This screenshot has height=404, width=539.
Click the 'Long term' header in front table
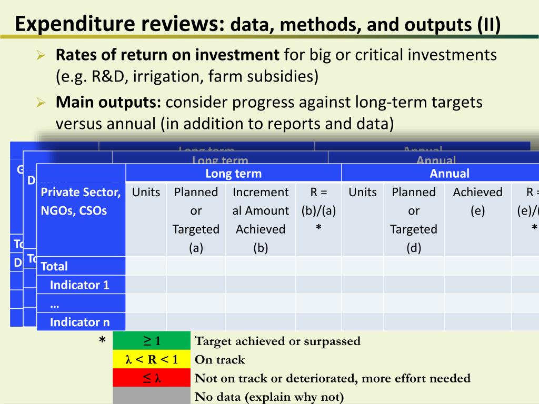click(x=233, y=173)
